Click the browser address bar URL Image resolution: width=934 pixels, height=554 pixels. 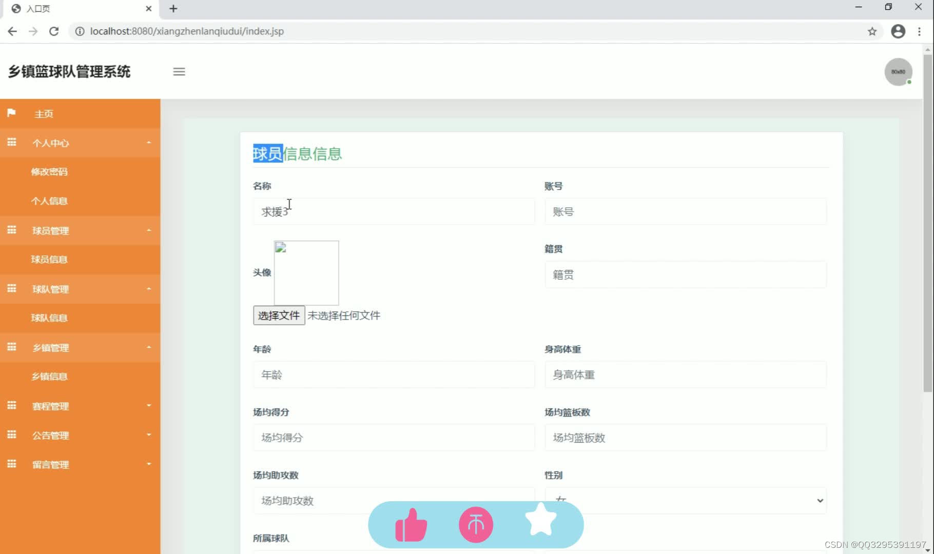187,31
